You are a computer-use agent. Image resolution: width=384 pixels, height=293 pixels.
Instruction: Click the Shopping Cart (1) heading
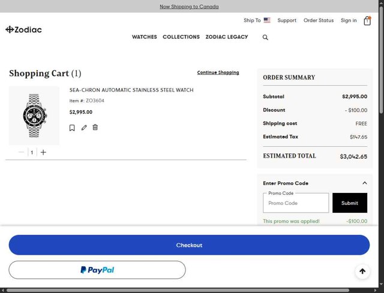tap(45, 73)
